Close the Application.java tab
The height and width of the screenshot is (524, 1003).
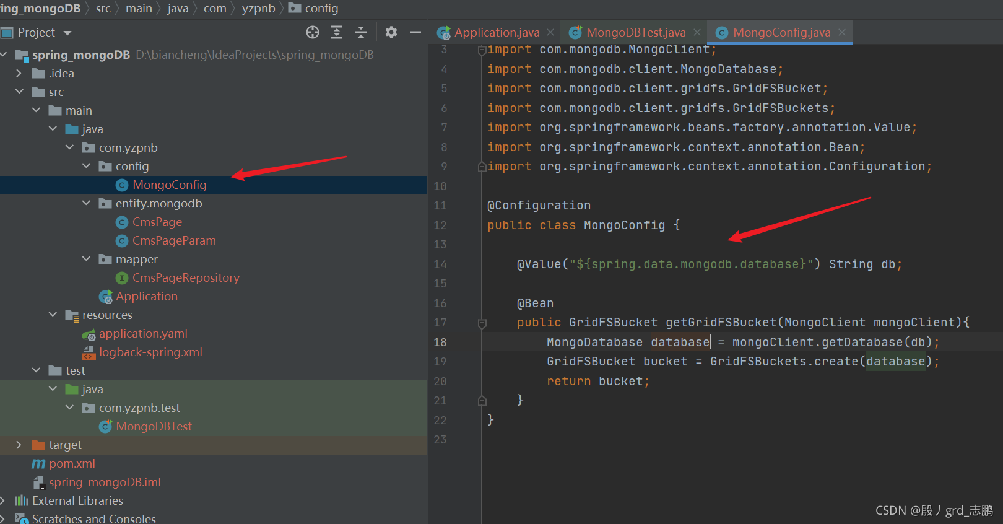click(x=550, y=32)
